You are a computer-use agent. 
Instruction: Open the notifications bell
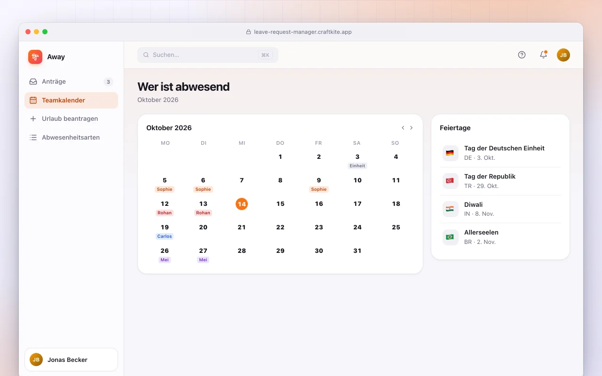[x=543, y=55]
